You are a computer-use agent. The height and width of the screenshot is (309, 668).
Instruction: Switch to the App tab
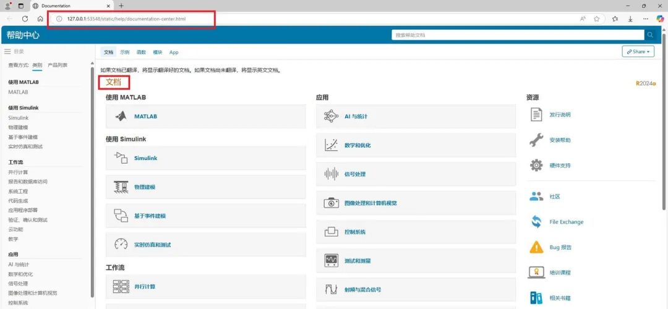(174, 53)
